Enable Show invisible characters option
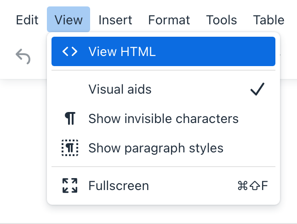 point(163,119)
